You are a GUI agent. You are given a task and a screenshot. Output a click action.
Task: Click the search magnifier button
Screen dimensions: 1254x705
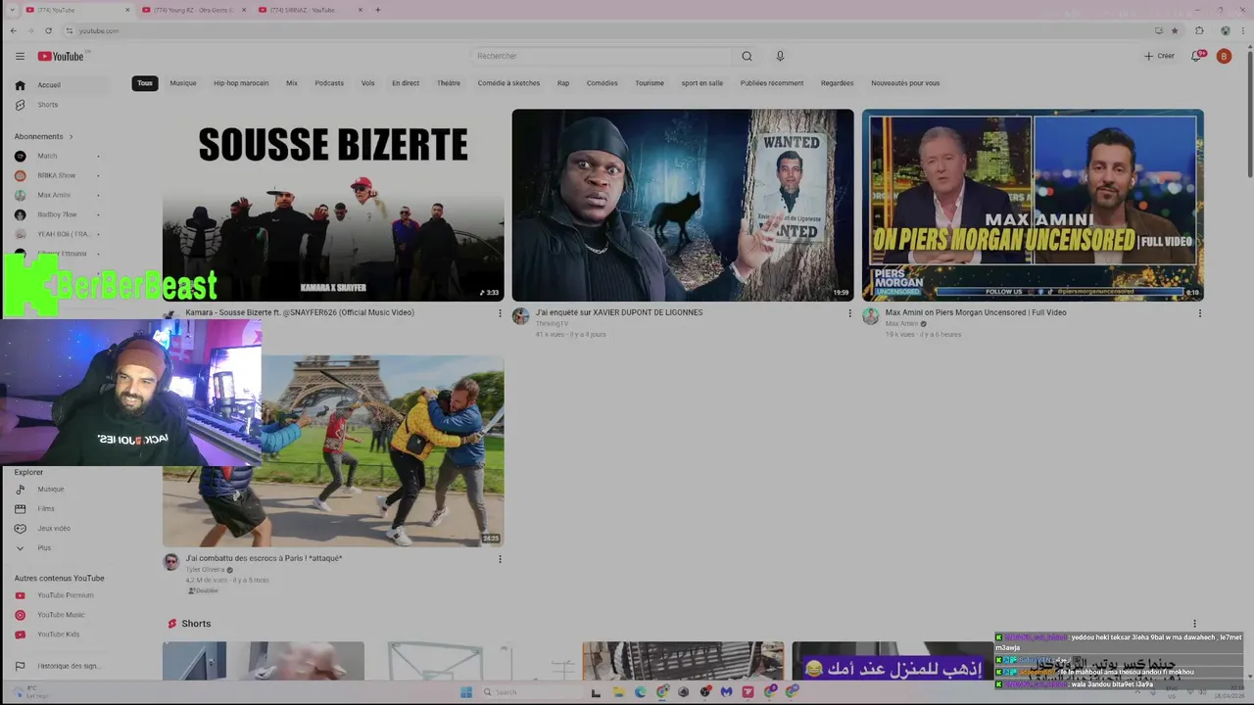pyautogui.click(x=747, y=56)
